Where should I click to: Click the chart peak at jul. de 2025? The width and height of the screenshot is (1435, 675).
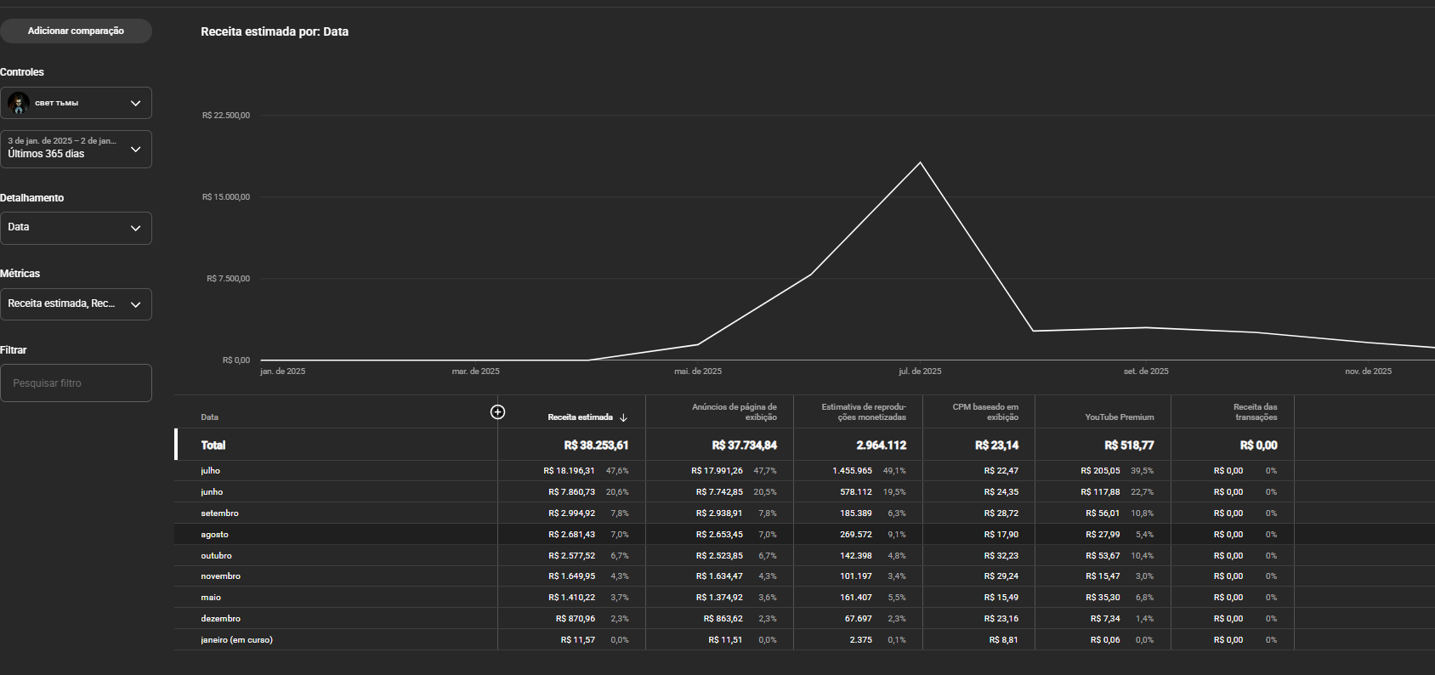tap(920, 162)
